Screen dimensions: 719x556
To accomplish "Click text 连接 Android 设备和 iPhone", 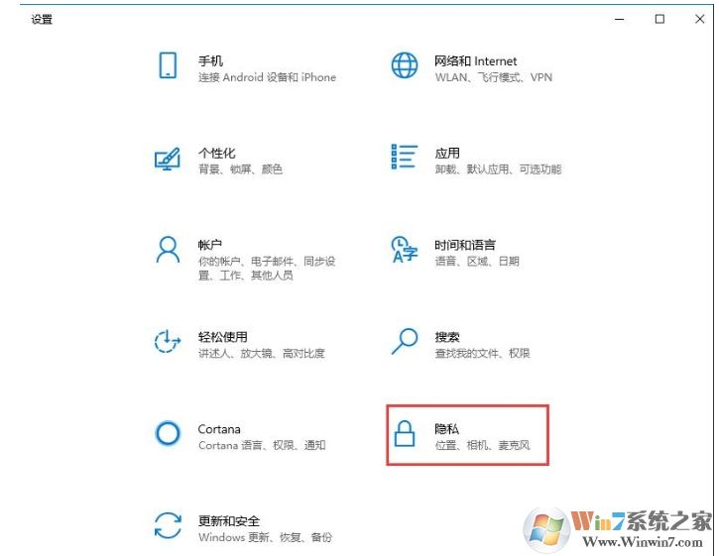I will [267, 77].
